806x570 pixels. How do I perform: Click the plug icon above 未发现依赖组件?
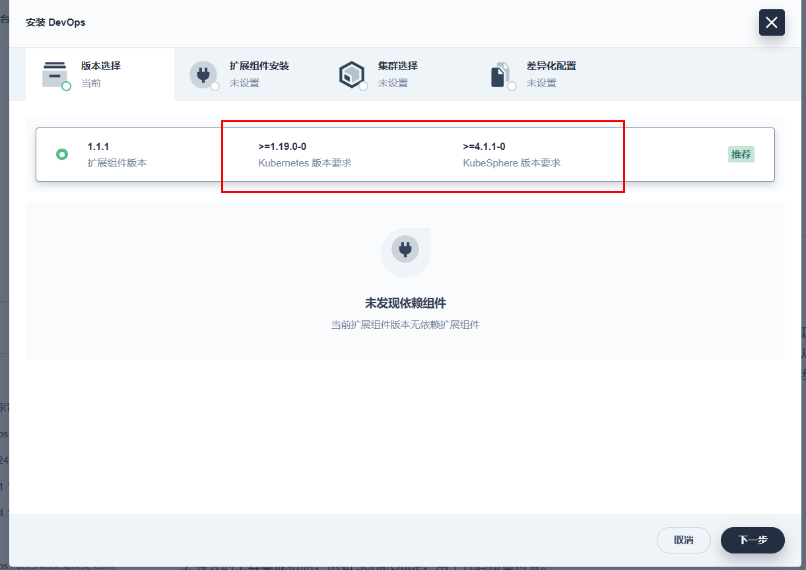pyautogui.click(x=405, y=250)
